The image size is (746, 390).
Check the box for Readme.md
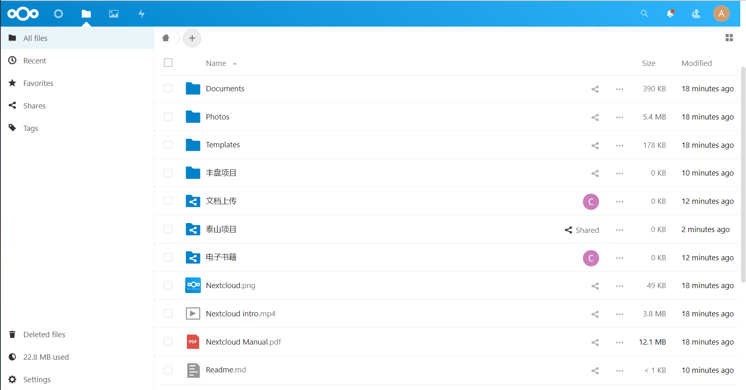[x=168, y=370]
